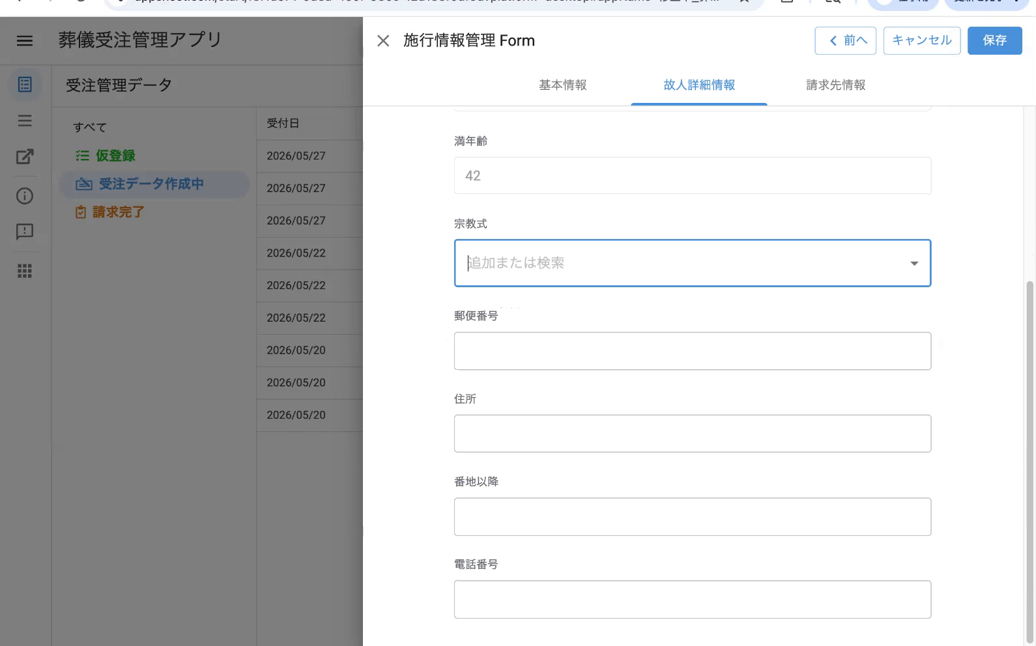1036x646 pixels.
Task: Open the hamburger main menu
Action: pyautogui.click(x=25, y=40)
